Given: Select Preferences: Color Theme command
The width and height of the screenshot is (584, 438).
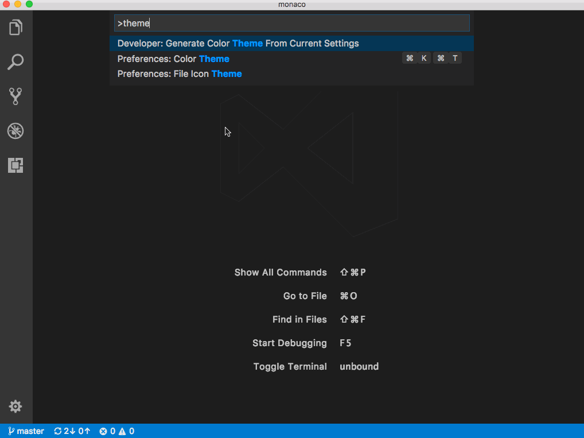Looking at the screenshot, I should (x=173, y=59).
